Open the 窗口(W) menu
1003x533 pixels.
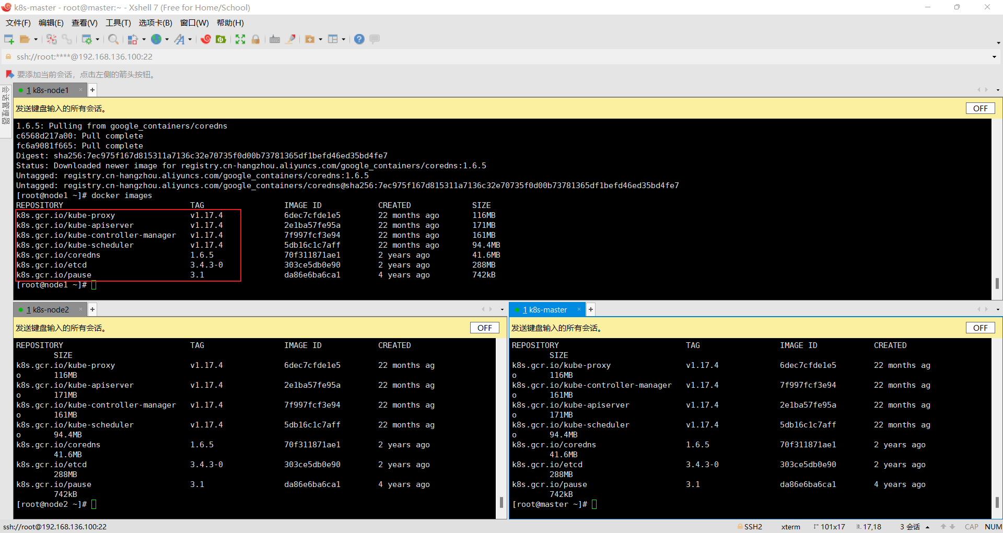coord(194,23)
